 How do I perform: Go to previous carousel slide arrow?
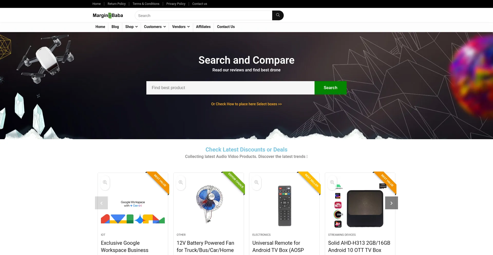[101, 203]
